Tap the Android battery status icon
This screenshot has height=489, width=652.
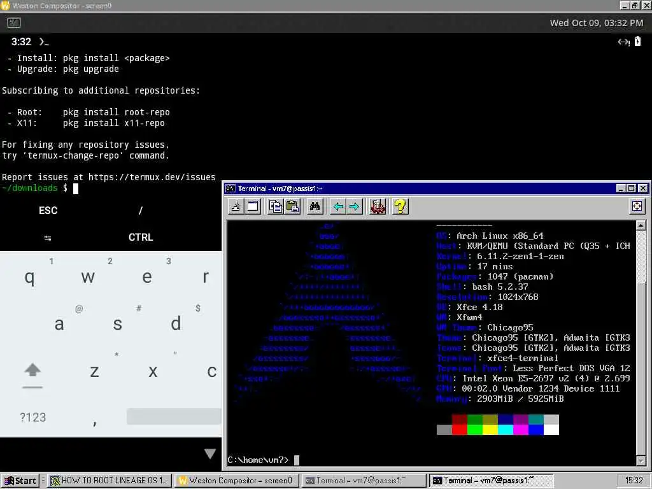[x=637, y=41]
